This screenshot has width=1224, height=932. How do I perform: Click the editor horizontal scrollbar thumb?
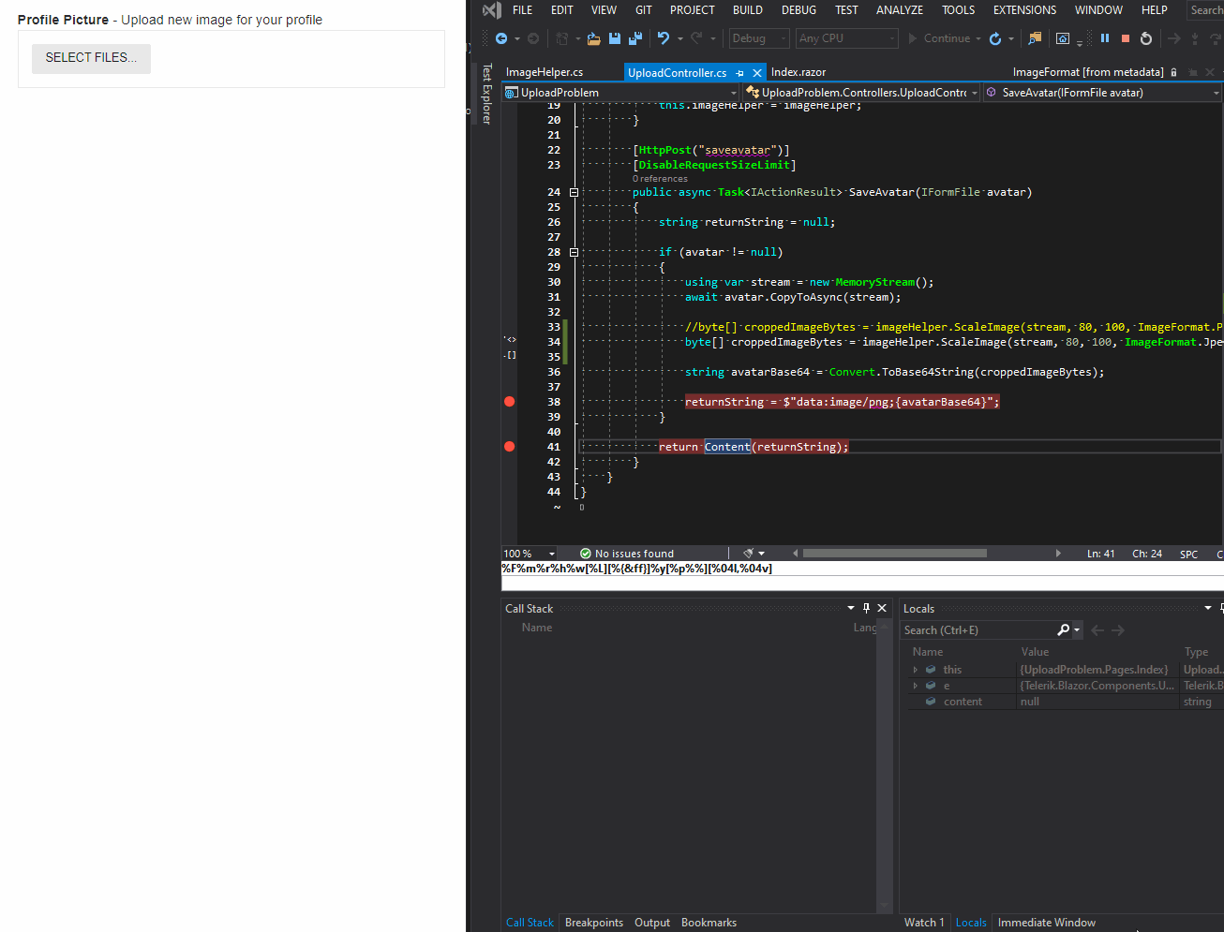click(894, 554)
